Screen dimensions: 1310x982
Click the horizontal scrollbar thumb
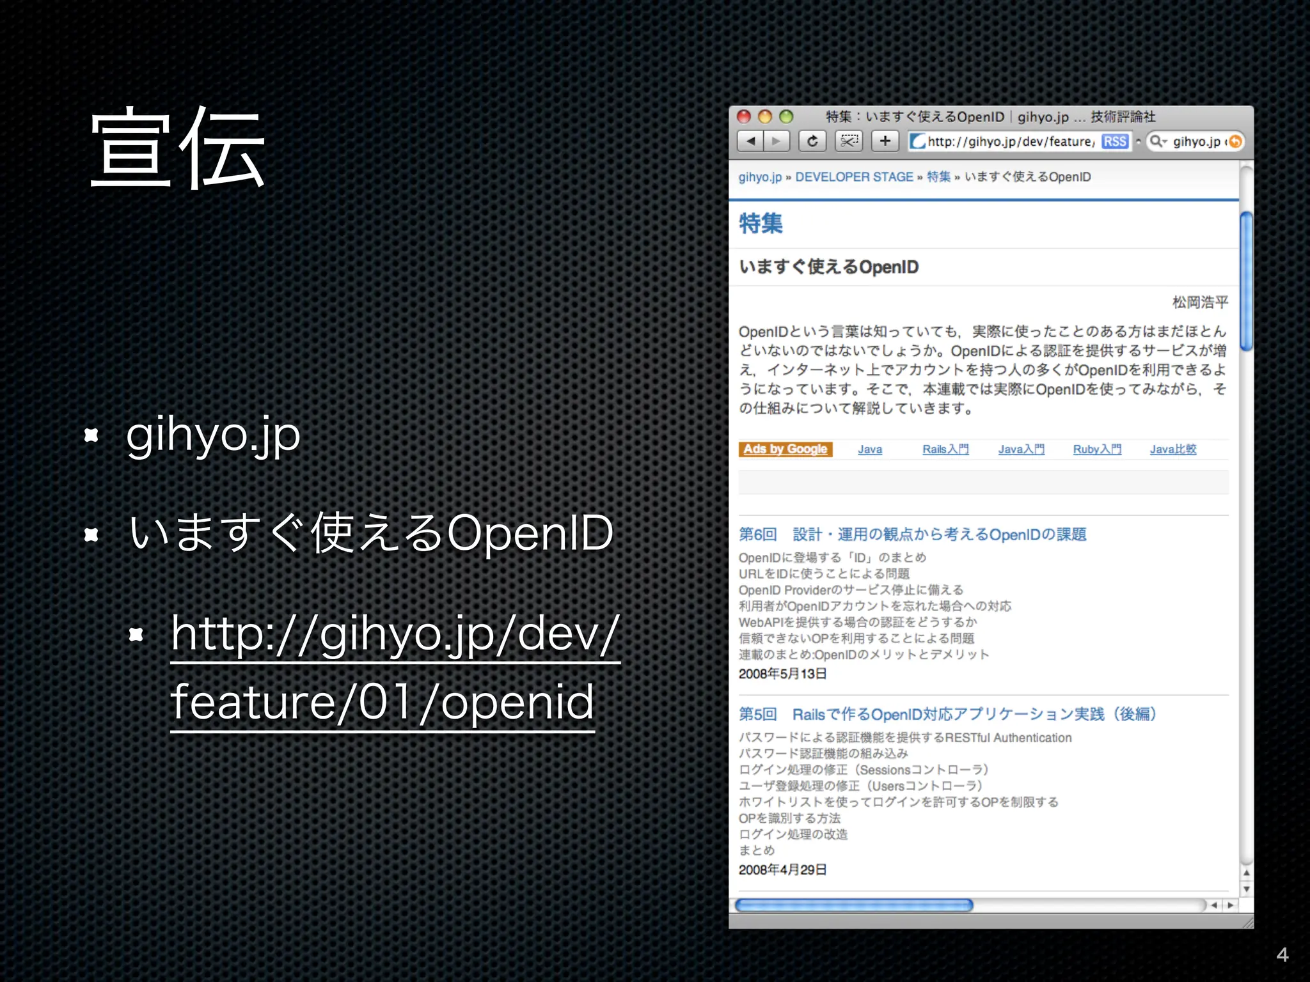pos(854,905)
